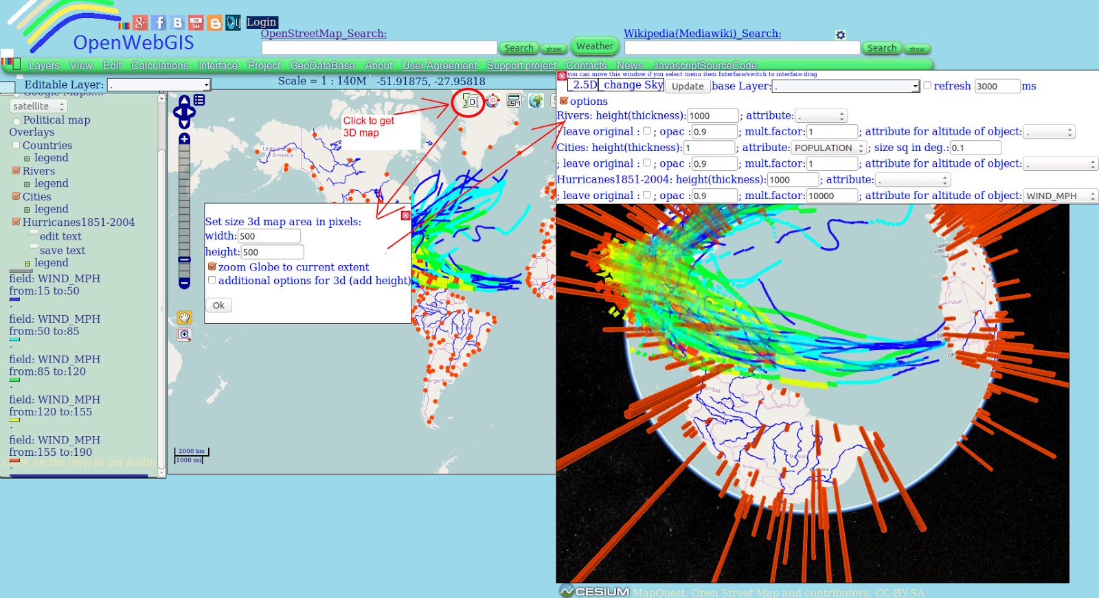Click the 3D map icon
This screenshot has width=1099, height=598.
coord(470,102)
